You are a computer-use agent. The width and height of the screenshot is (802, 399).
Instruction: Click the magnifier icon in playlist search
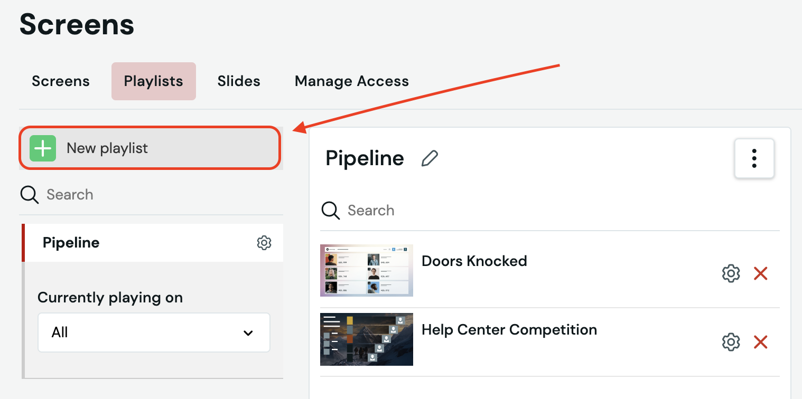pyautogui.click(x=29, y=195)
